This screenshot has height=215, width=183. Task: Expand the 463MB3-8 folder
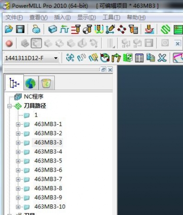[18, 189]
